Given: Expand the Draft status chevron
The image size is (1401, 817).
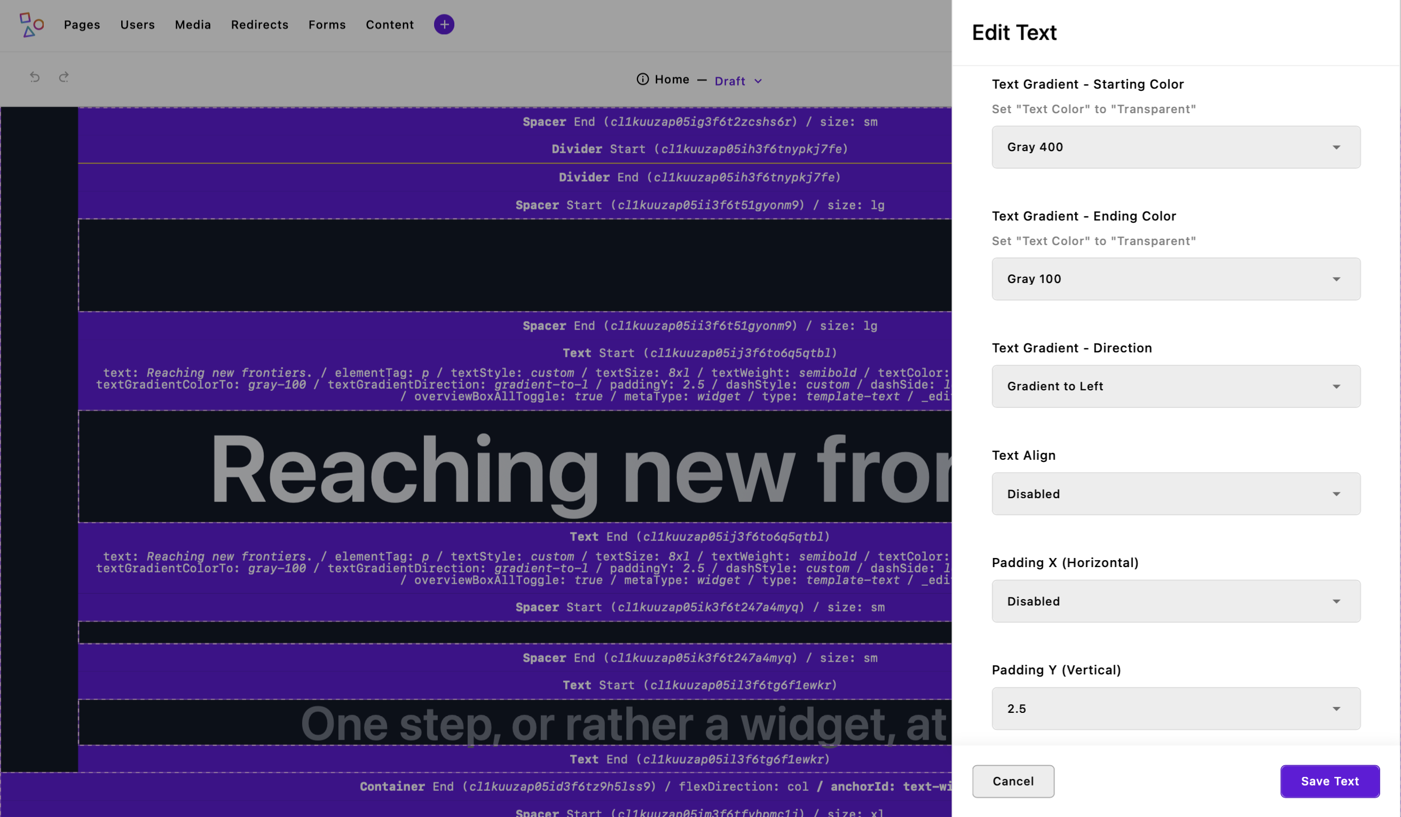Looking at the screenshot, I should pyautogui.click(x=758, y=81).
